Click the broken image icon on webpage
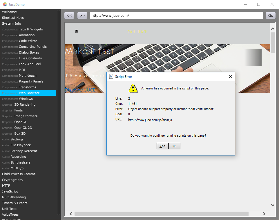Image resolution: width=279 pixels, height=220 pixels. 77,31
